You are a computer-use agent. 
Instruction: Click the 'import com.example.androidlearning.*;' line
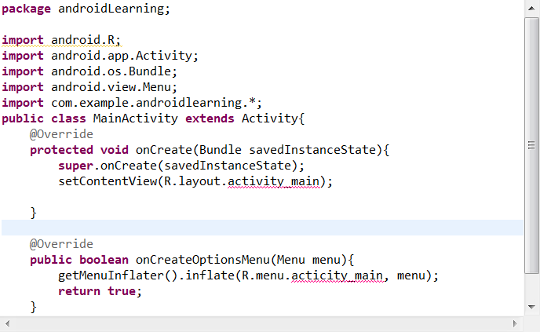[x=132, y=103]
